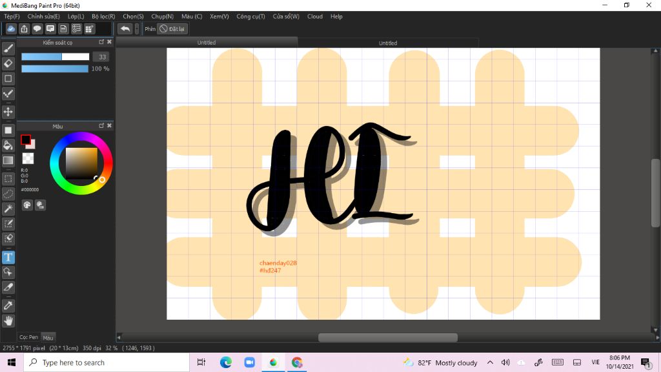The height and width of the screenshot is (372, 661).
Task: Open the Zoom app on the taskbar
Action: (x=250, y=362)
